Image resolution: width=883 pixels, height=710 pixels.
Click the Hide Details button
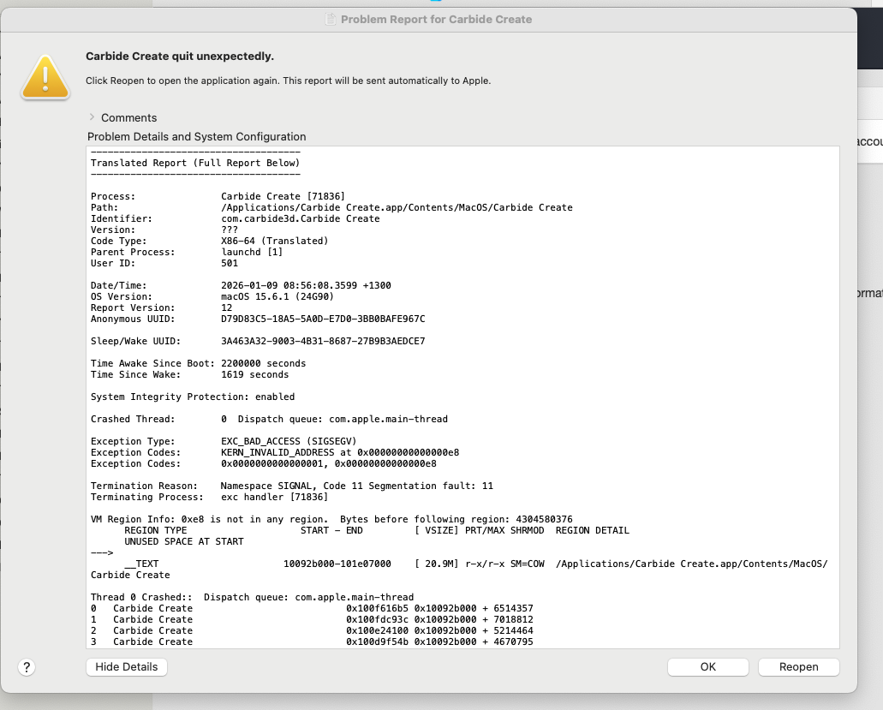coord(127,667)
